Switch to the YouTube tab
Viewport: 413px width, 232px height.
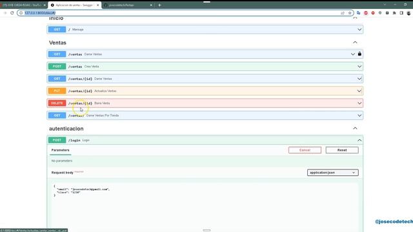pyautogui.click(x=23, y=5)
